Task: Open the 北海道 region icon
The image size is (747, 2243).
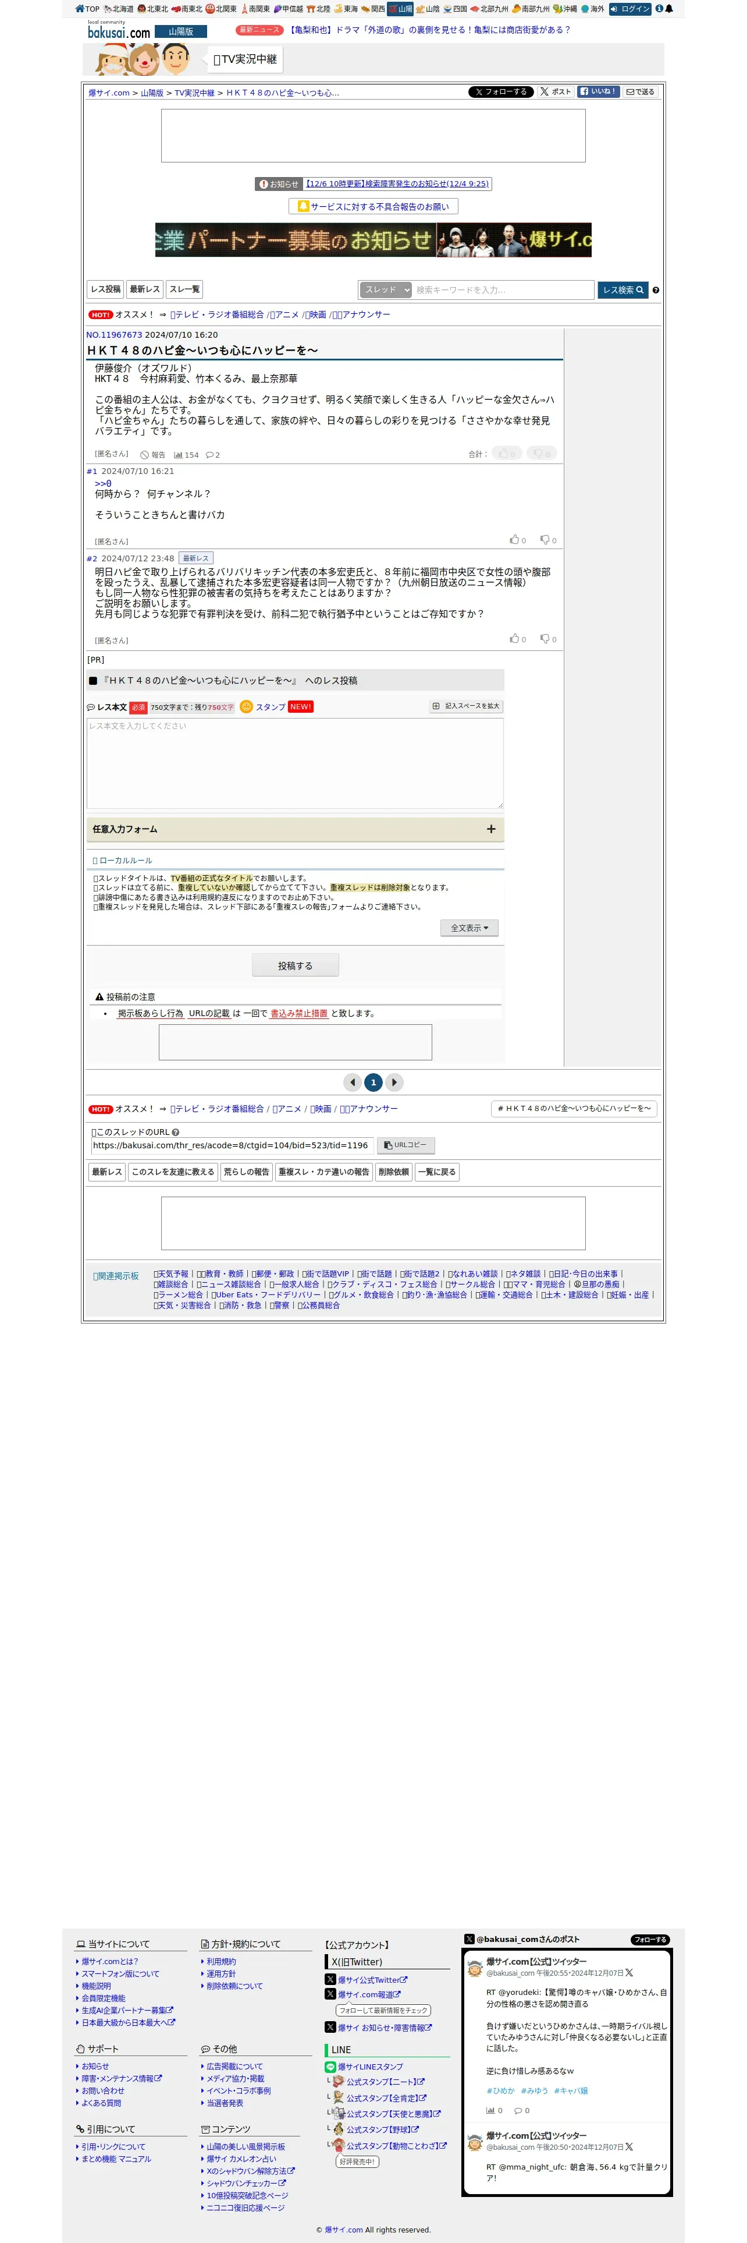Action: coord(118,9)
